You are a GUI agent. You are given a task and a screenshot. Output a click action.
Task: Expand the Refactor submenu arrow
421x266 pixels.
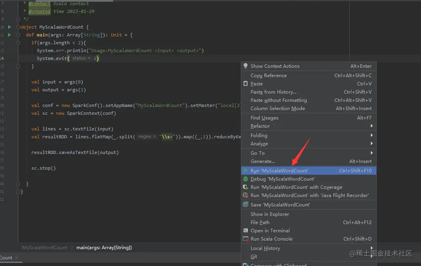(372, 126)
